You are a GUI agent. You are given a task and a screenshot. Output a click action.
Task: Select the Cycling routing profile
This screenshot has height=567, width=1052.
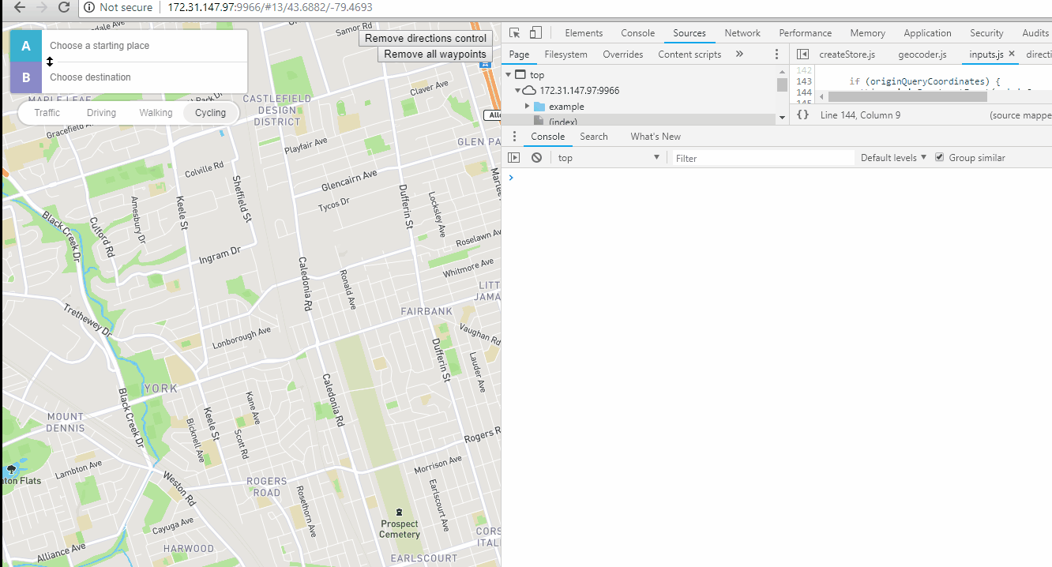[x=211, y=113]
